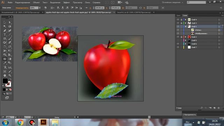Select the Eyedropper tool
The image size is (224, 126).
(x=5, y=63)
